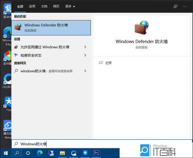Click the taskbar search magnifier button

[x=17, y=153]
